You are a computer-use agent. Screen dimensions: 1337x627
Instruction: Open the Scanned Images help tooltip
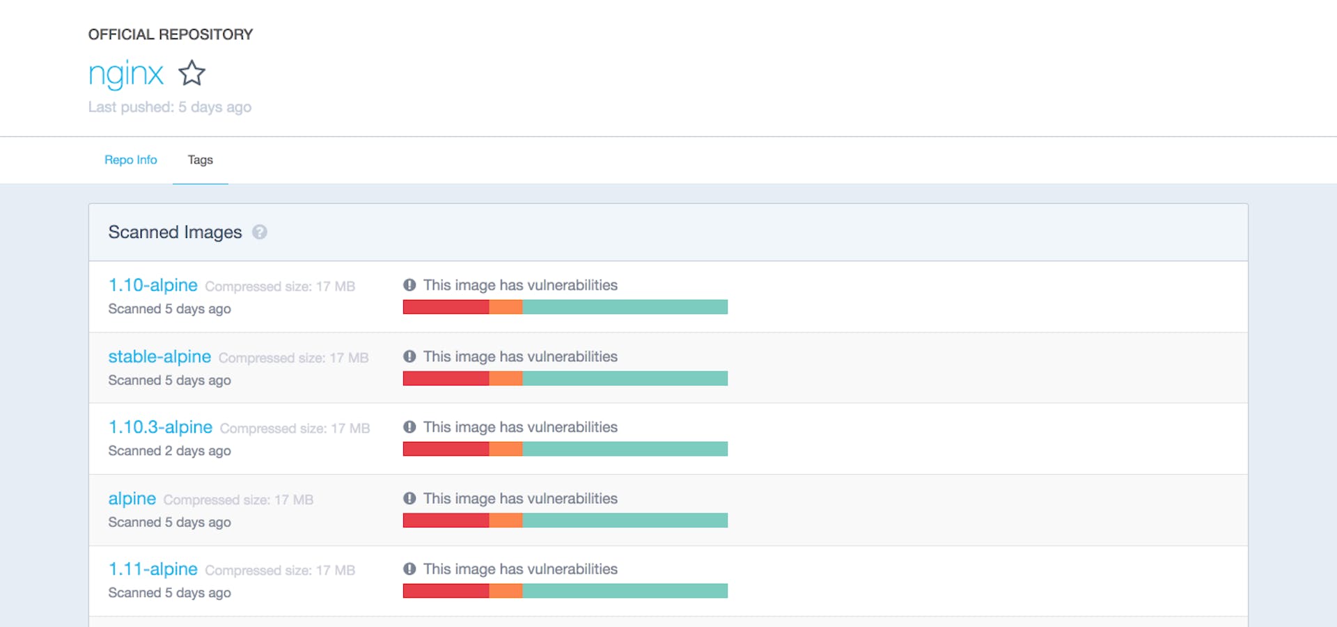tap(260, 232)
